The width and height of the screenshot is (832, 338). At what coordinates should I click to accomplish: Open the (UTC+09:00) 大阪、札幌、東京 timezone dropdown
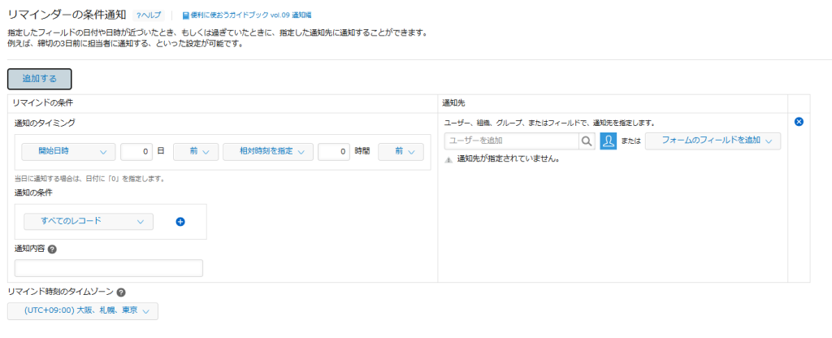coord(82,310)
